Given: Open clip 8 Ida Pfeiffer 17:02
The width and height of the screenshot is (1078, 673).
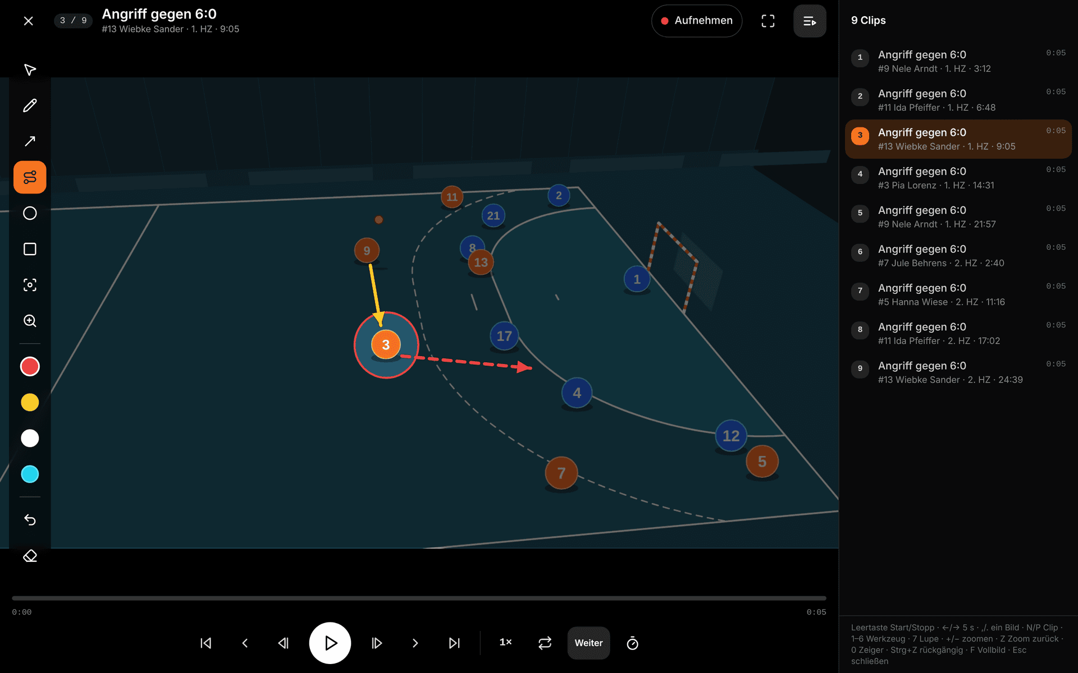Looking at the screenshot, I should tap(958, 334).
